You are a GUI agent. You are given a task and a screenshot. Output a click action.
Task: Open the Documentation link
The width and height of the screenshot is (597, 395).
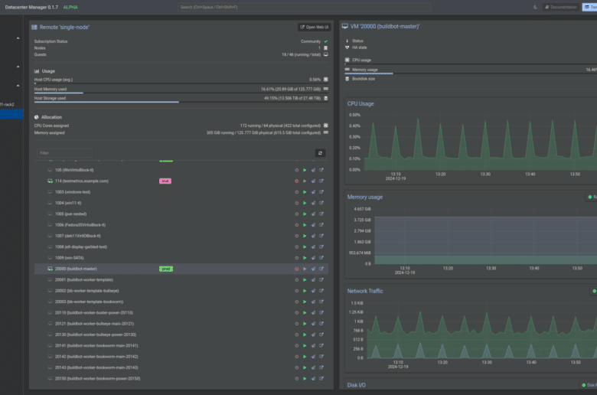click(561, 7)
